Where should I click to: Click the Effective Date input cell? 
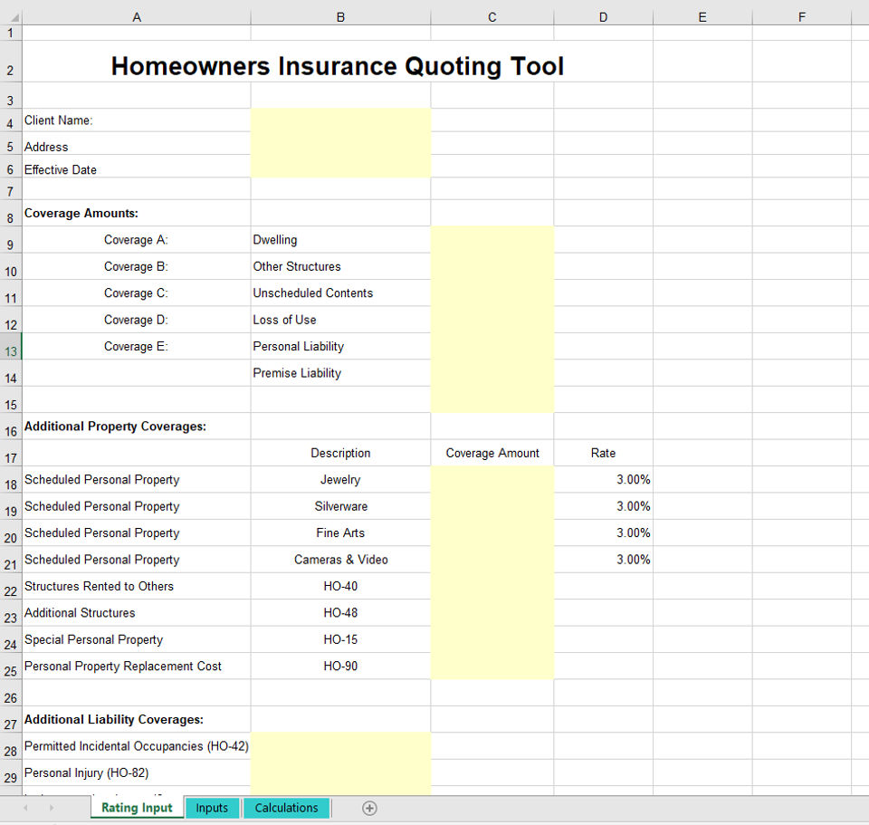pyautogui.click(x=340, y=169)
